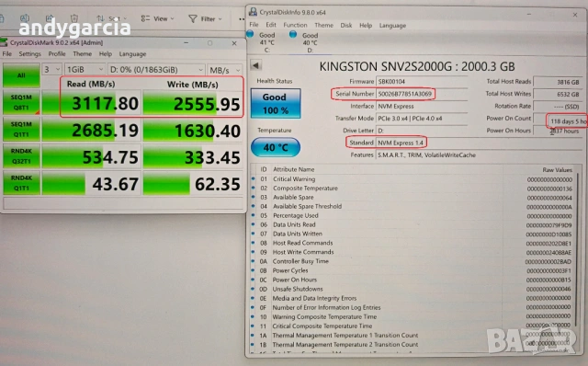The image size is (588, 366).
Task: Click the Serial Number field value
Action: (405, 94)
